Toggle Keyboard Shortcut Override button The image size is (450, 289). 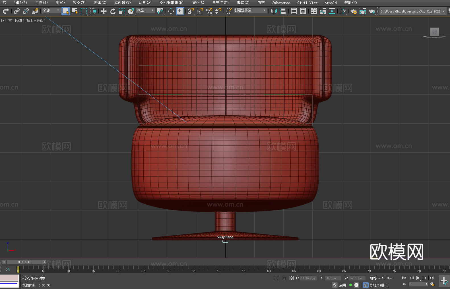point(180,11)
